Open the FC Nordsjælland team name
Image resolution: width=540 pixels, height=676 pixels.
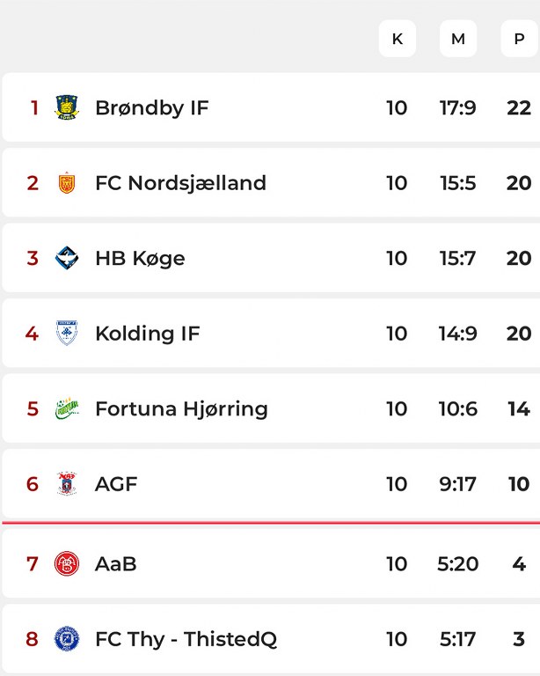tap(180, 183)
